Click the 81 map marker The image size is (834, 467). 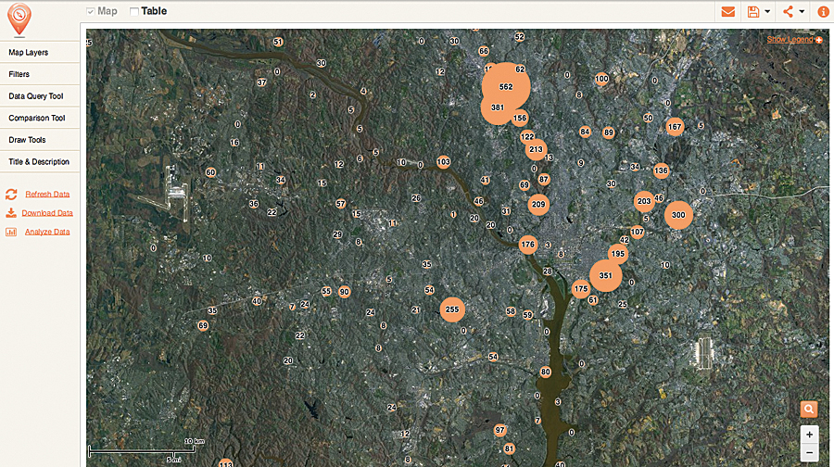click(x=509, y=448)
